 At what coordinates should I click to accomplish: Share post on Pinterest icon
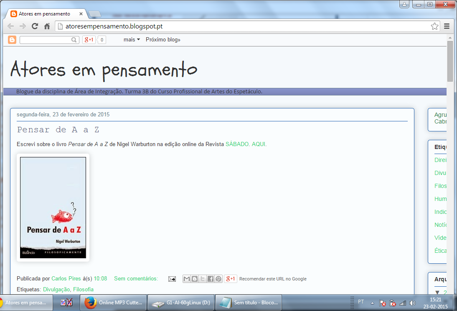coord(218,279)
